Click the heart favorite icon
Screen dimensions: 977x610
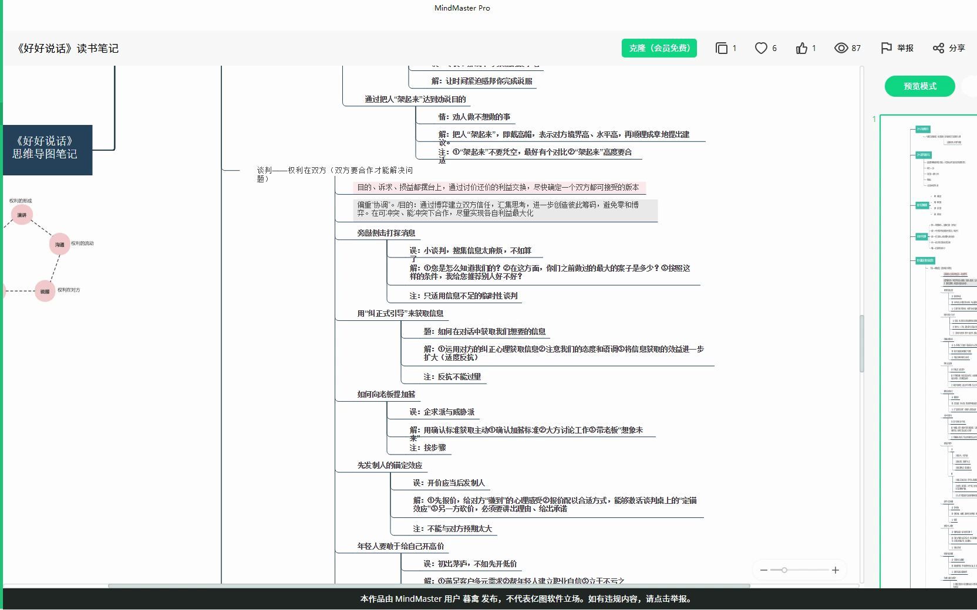[x=761, y=48]
